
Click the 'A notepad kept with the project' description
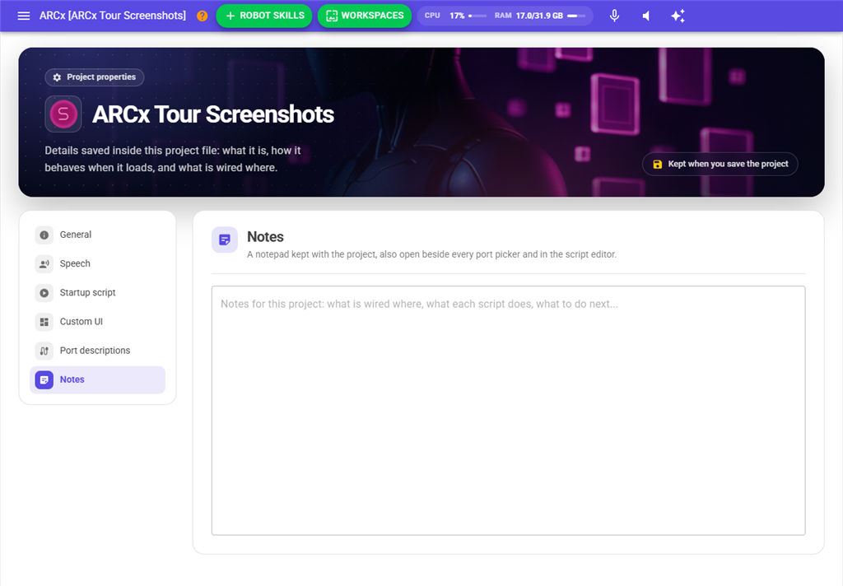point(431,254)
